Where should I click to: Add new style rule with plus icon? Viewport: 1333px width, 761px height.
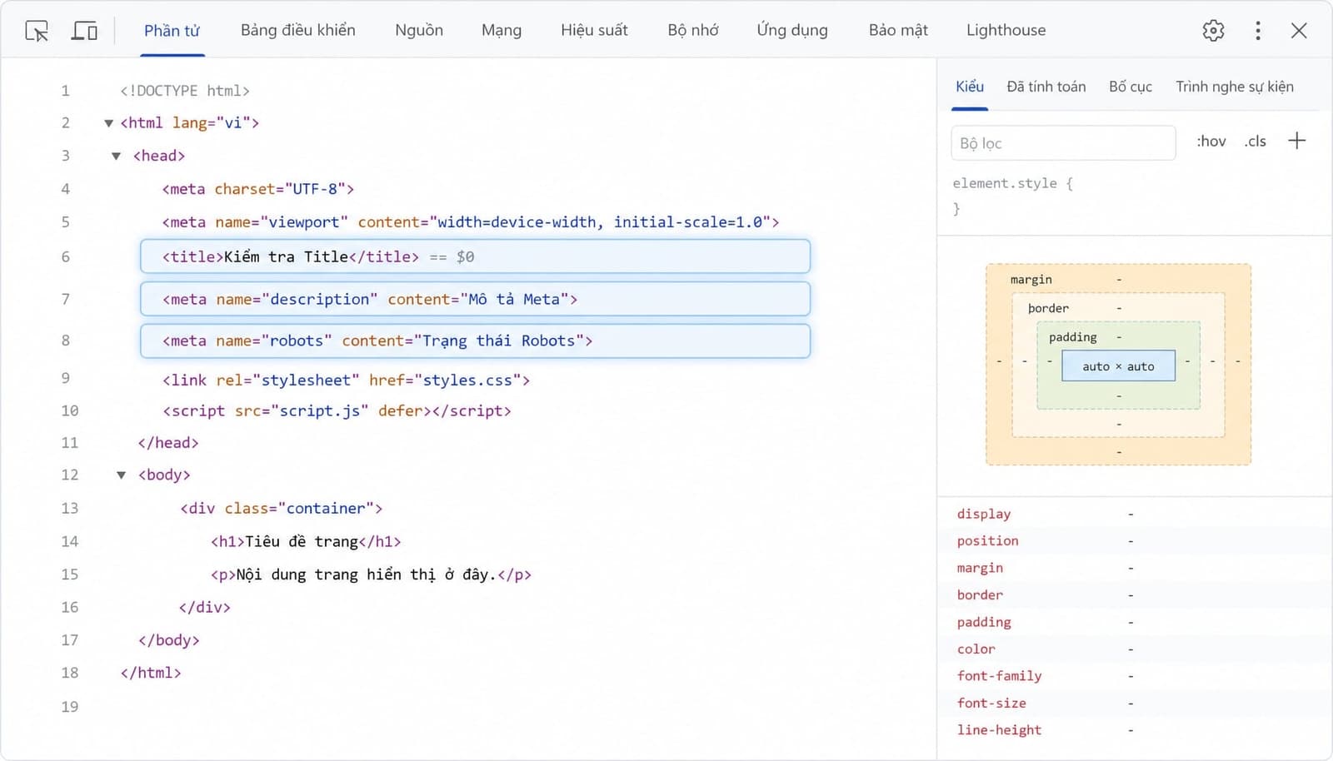click(x=1296, y=141)
